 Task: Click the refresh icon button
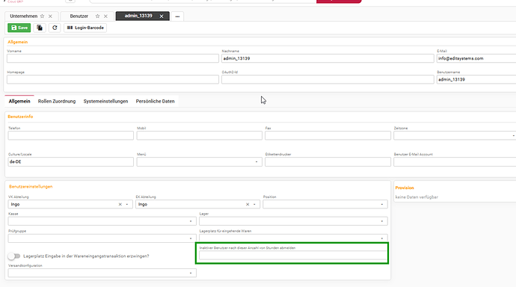point(55,28)
